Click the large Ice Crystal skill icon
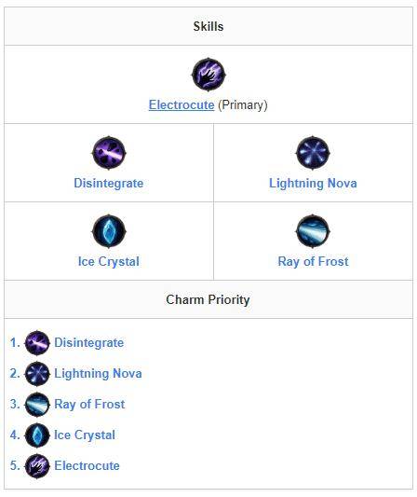417x497 pixels. coord(109,231)
